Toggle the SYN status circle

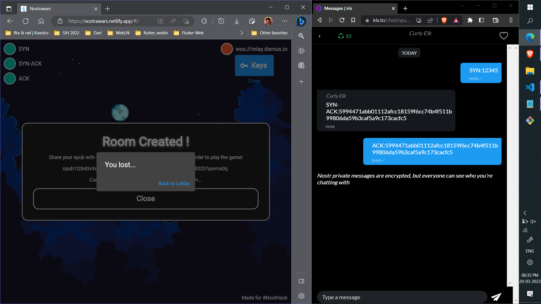10,49
